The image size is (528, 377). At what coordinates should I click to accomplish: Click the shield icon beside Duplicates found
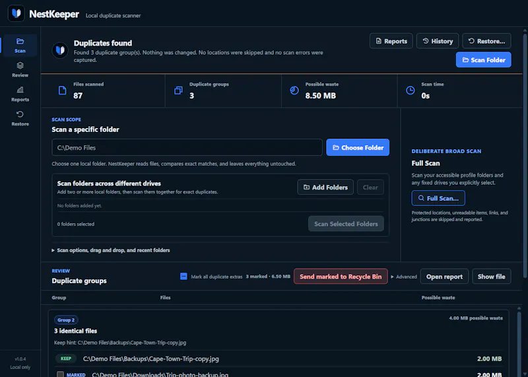click(60, 50)
